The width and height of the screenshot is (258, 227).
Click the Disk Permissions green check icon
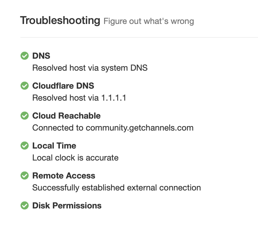(x=24, y=206)
